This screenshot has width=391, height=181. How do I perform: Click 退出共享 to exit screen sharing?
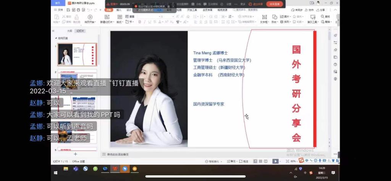click(x=255, y=4)
